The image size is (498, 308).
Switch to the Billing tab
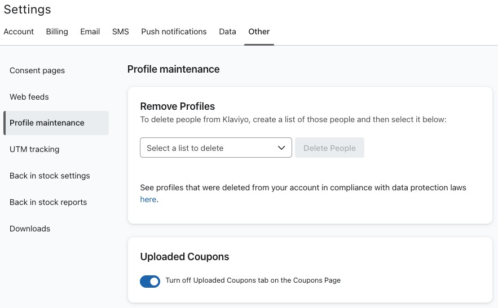57,32
